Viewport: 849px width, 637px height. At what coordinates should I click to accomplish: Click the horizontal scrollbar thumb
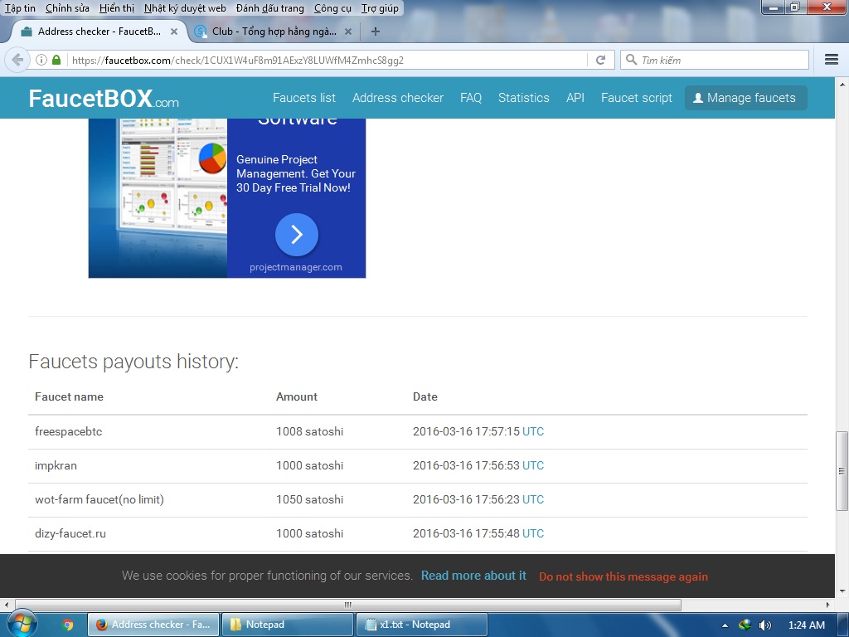[348, 605]
